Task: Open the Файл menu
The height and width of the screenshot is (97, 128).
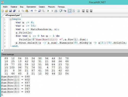Action: (x=5, y=7)
